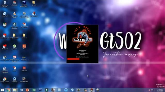The image size is (165, 92).
Task: Select the Wondershare Filmora9 desktop shortcut
Action: (14, 26)
